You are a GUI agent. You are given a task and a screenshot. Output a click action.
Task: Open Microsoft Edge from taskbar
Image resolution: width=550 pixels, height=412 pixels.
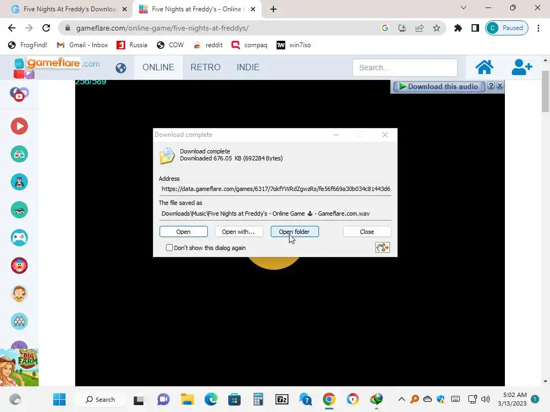[211, 399]
